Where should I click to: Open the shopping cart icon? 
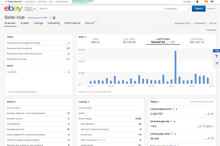point(212,1)
